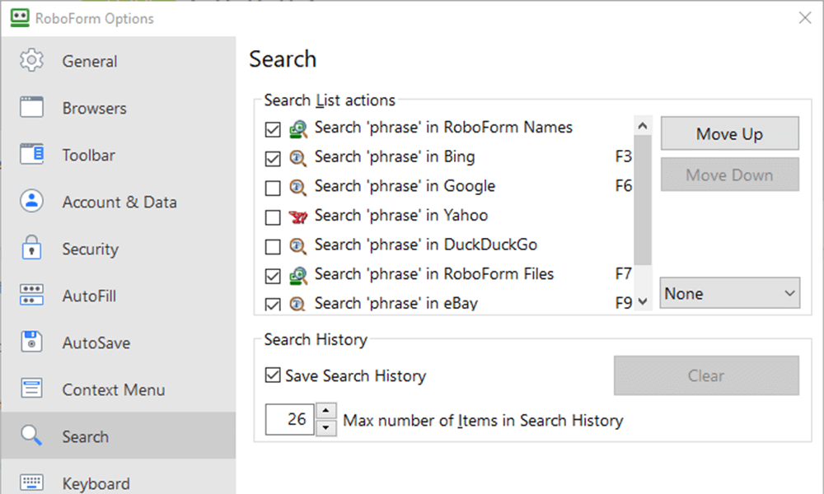Open the None shortcut dropdown
This screenshot has height=494, width=824.
pyautogui.click(x=730, y=293)
